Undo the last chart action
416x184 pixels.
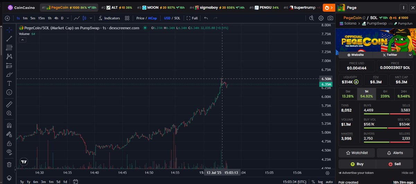click(x=206, y=18)
